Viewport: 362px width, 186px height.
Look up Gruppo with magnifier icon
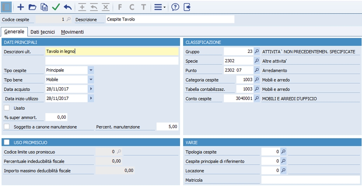pyautogui.click(x=257, y=51)
